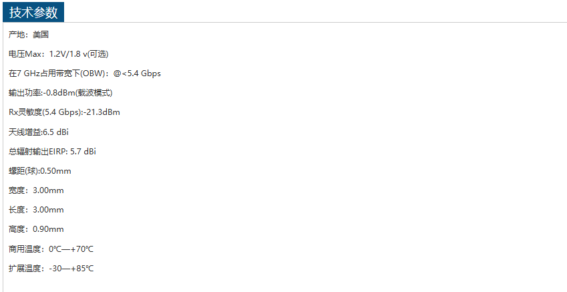Click the 电压Max label

click(x=26, y=54)
